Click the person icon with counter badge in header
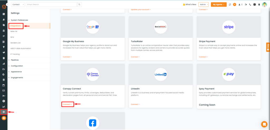This screenshot has width=270, height=130. pyautogui.click(x=240, y=5)
